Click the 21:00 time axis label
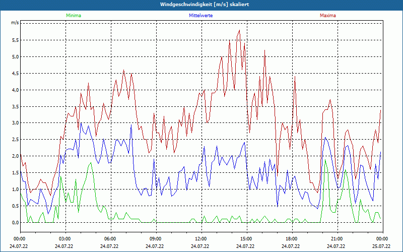403x252 pixels. (337, 239)
